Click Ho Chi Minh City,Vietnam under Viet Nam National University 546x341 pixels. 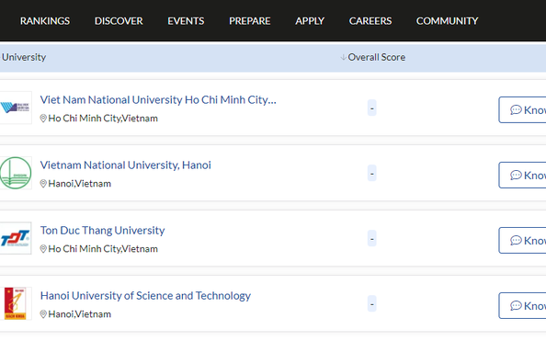click(103, 119)
